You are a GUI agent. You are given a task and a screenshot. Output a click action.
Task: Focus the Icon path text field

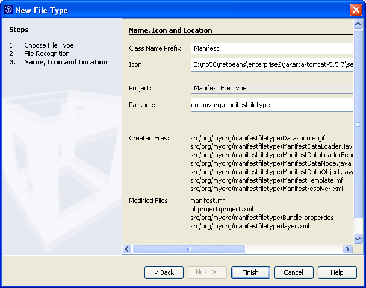[x=271, y=64]
